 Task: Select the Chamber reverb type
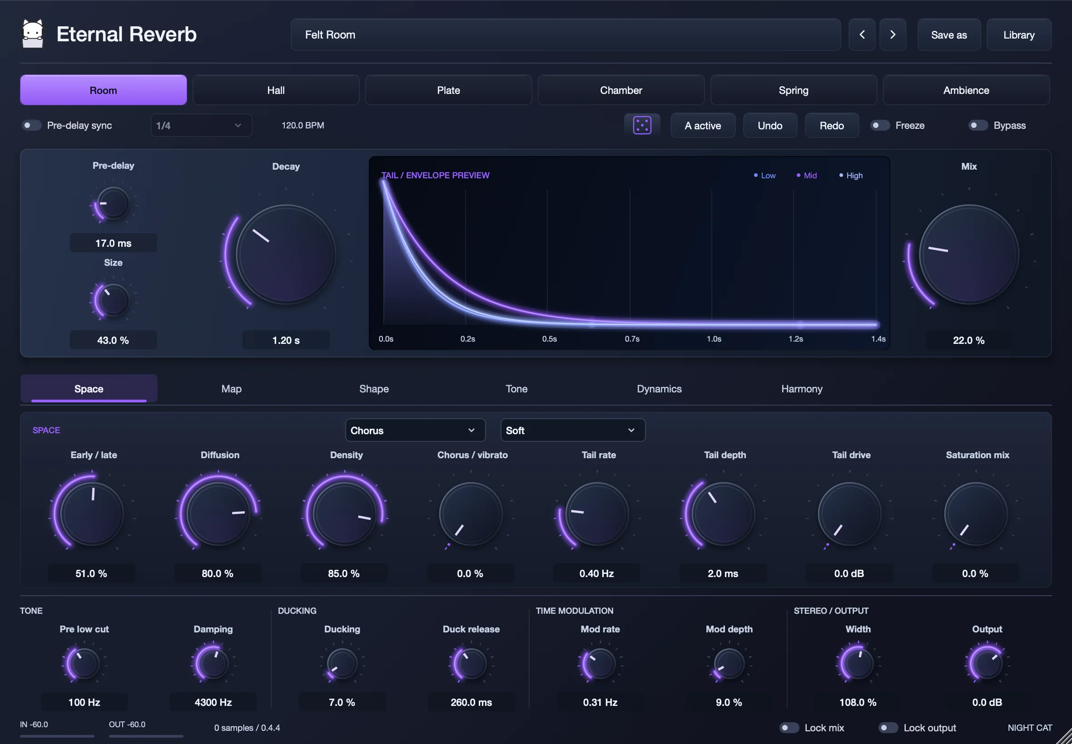click(x=621, y=90)
